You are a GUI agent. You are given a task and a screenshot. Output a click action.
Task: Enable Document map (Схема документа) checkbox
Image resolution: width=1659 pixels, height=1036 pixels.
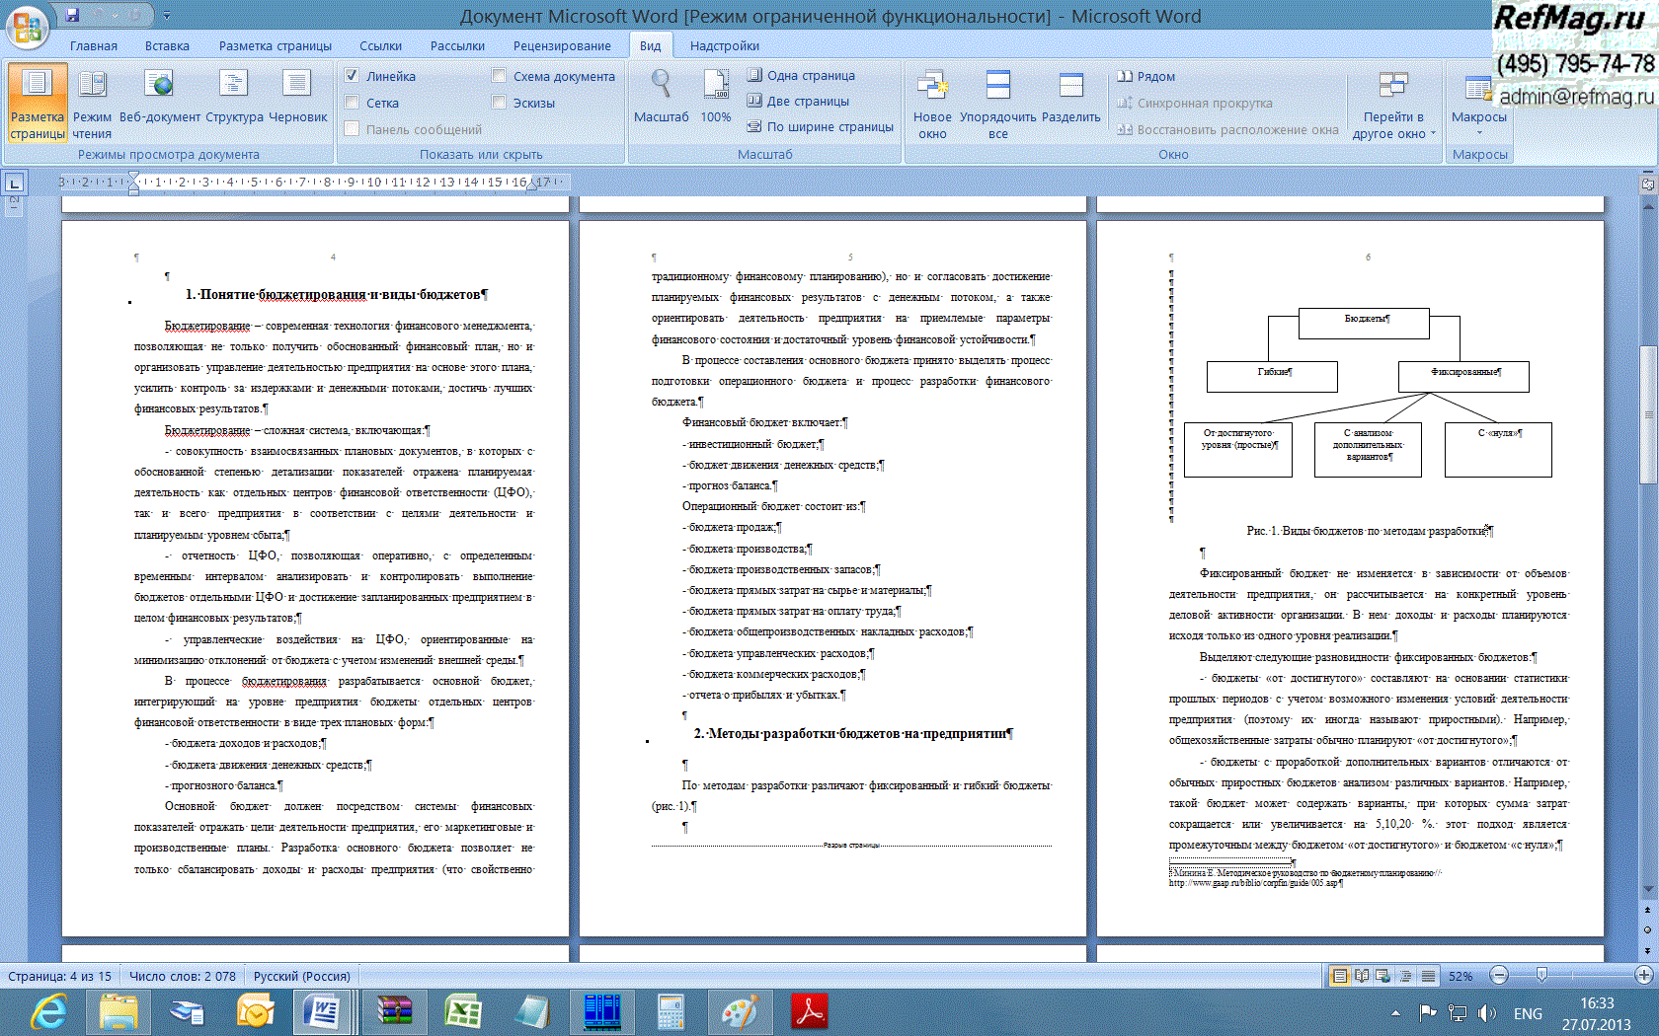pos(499,76)
